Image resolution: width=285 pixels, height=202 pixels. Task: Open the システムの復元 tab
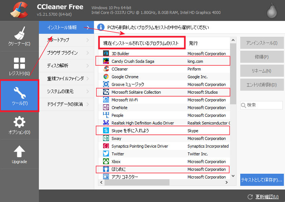pyautogui.click(x=66, y=91)
